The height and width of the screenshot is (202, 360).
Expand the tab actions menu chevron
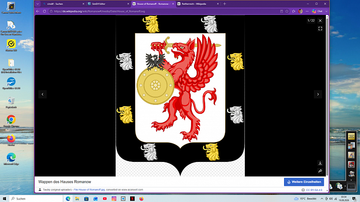point(38,4)
